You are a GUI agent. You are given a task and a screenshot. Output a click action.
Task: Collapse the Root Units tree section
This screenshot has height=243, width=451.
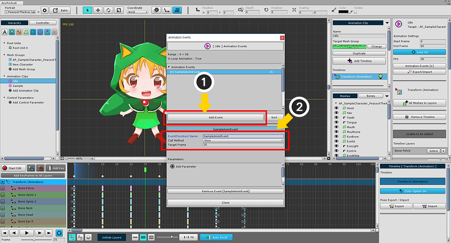5,43
